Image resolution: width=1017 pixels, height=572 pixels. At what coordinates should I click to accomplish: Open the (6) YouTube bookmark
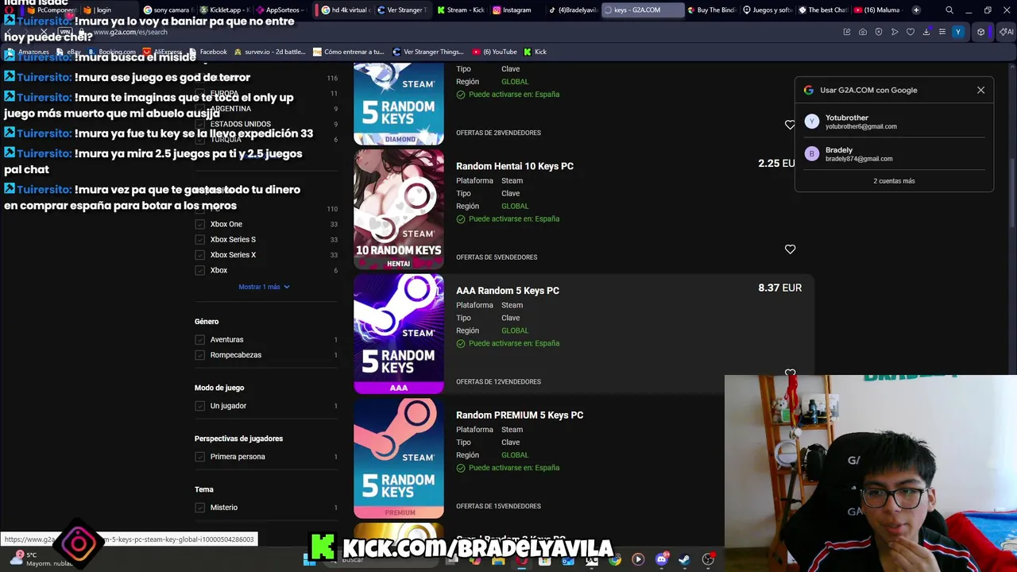click(494, 52)
